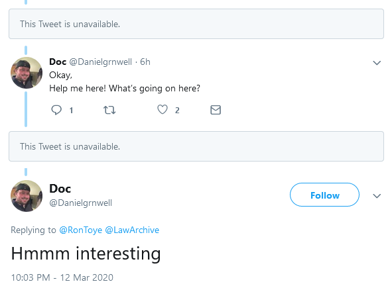Click the like count number 2
The width and height of the screenshot is (392, 288).
177,111
